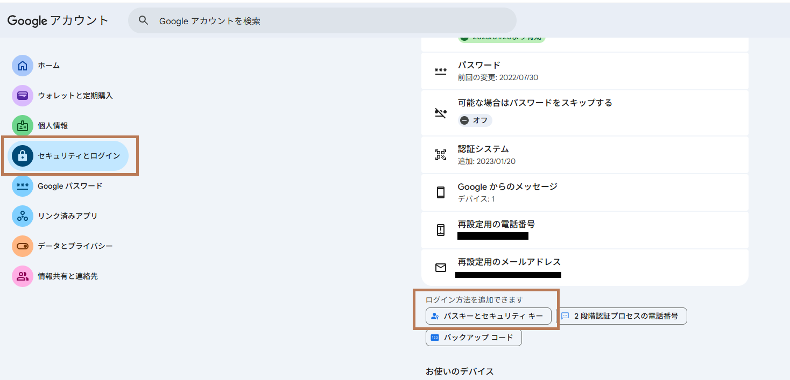Screen dimensions: 790x380
Task: Select セキュリティとログイン in sidebar
Action: [x=68, y=156]
